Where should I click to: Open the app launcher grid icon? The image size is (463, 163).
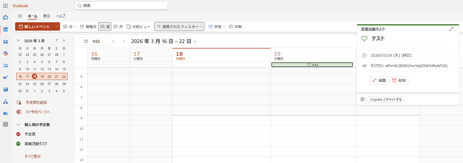pyautogui.click(x=5, y=6)
